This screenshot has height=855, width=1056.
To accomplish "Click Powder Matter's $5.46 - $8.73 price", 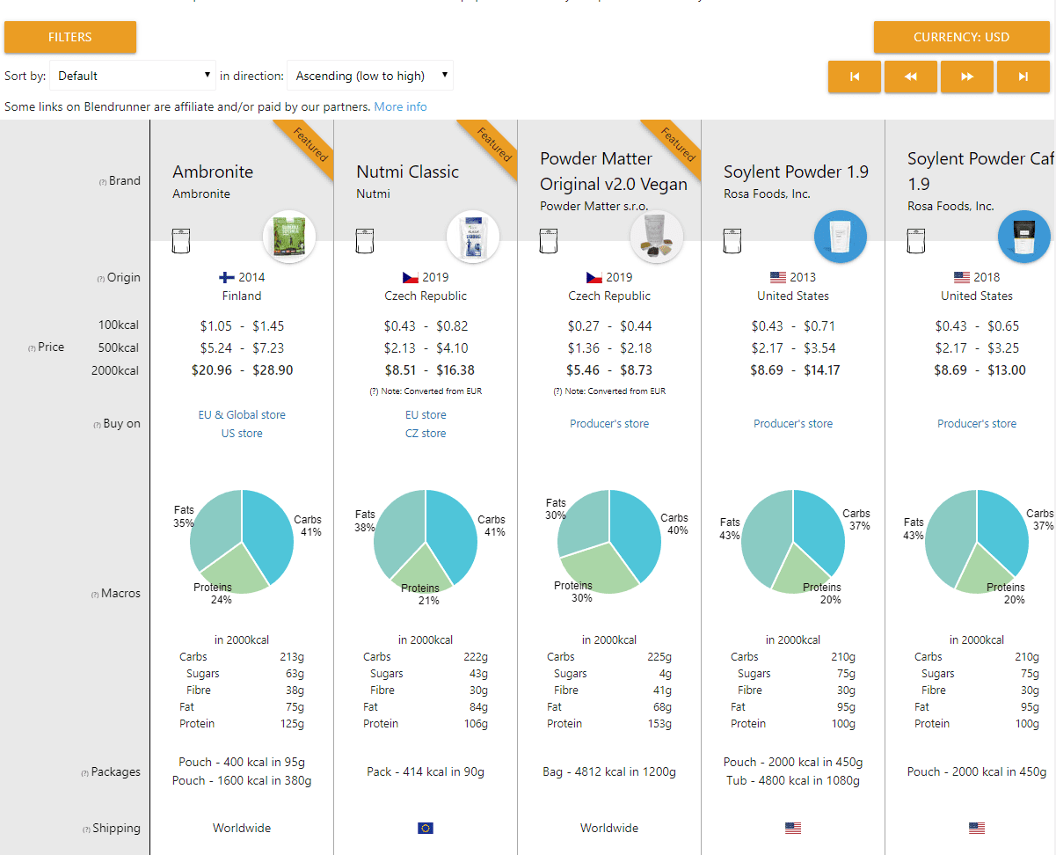I will (609, 370).
